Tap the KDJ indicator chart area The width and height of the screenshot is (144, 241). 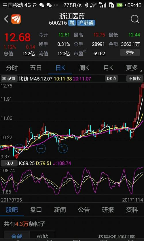pyautogui.click(x=72, y=181)
